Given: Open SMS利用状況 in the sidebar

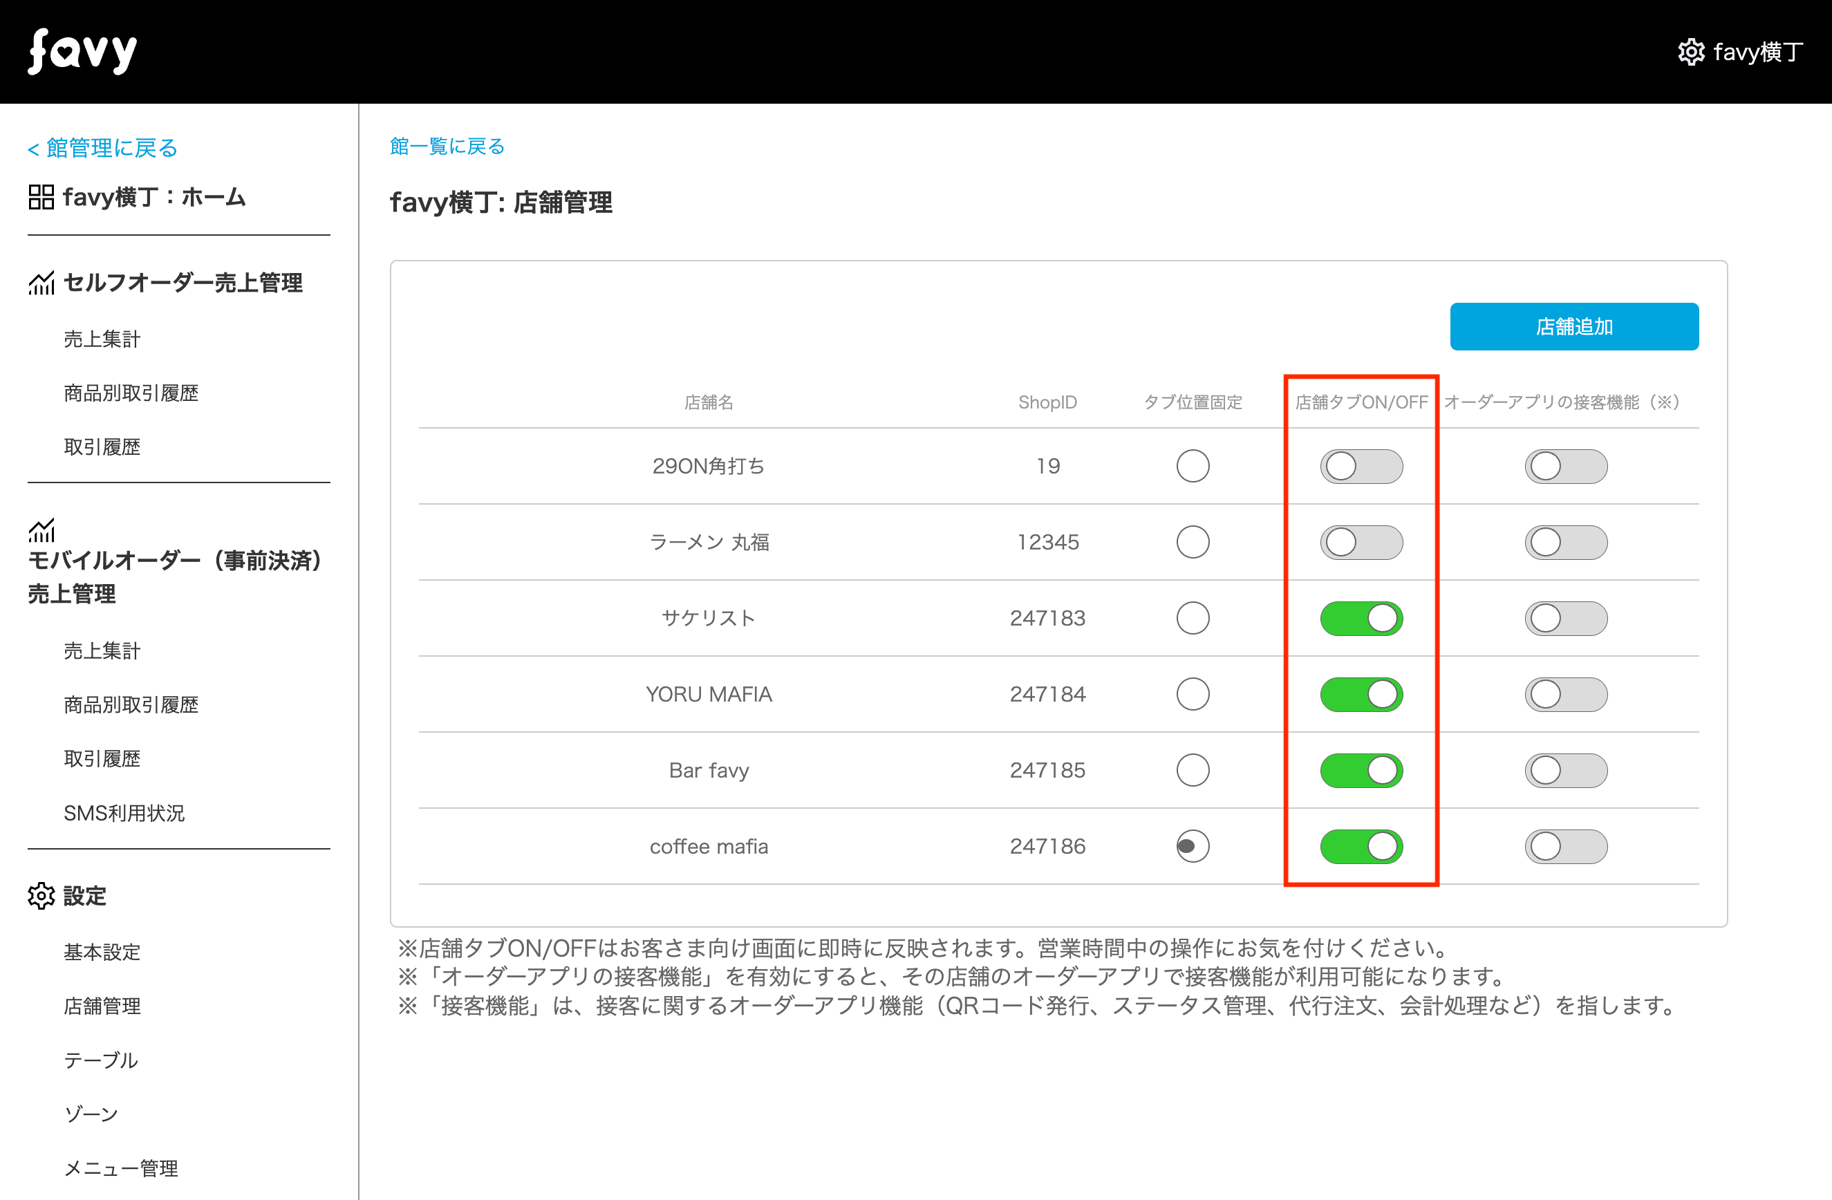Looking at the screenshot, I should click(x=124, y=813).
